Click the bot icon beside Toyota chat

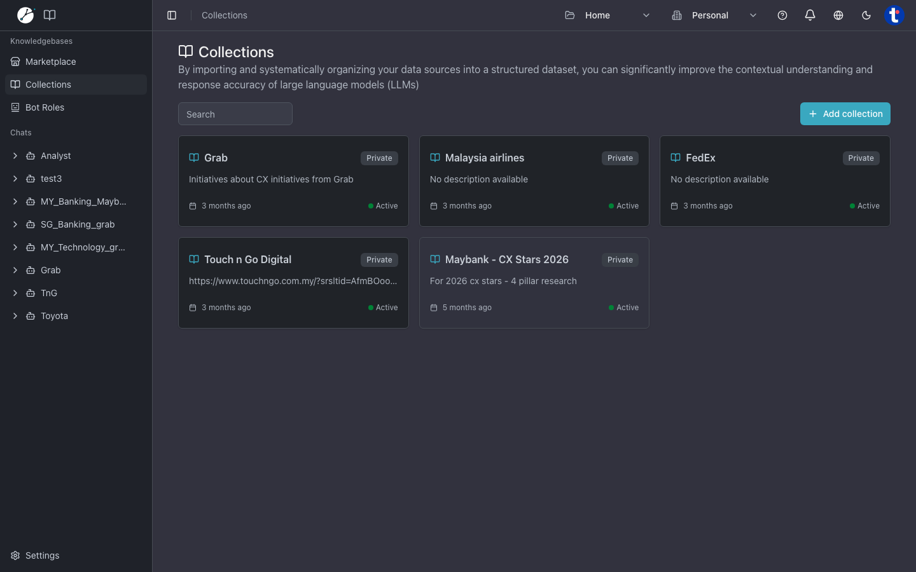(31, 316)
